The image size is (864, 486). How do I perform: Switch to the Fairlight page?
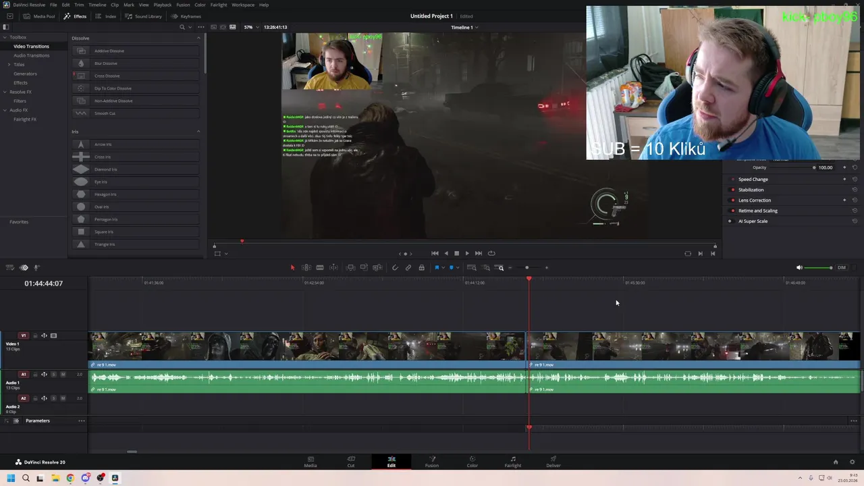(513, 462)
